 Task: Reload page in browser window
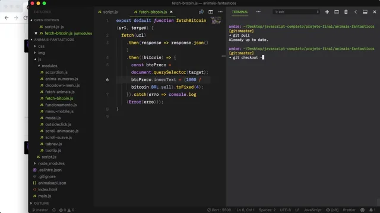[26, 18]
